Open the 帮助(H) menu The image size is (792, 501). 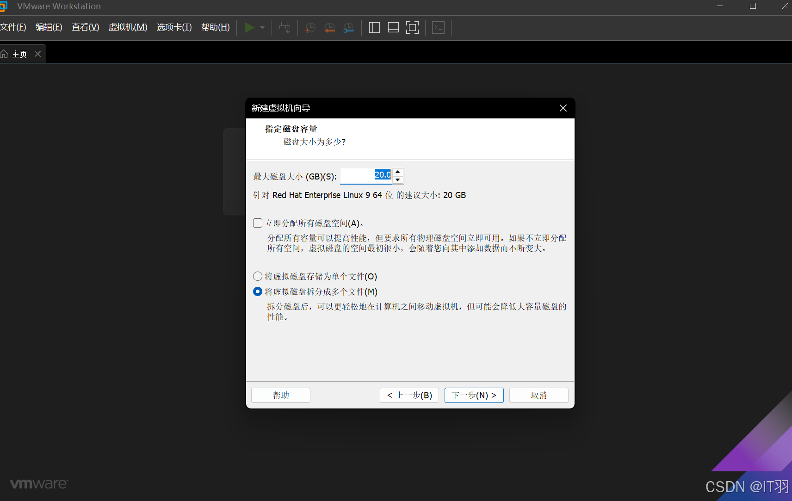click(x=215, y=27)
